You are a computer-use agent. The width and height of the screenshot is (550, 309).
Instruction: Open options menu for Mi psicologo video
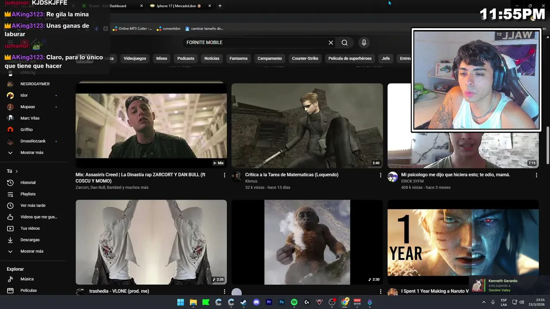tap(536, 175)
